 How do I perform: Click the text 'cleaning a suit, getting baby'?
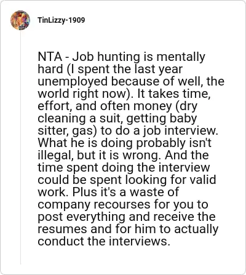coord(117,119)
